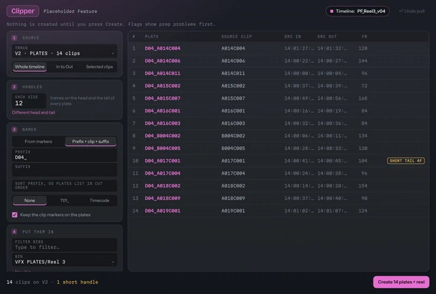This screenshot has width=436, height=294.
Task: Select the In to Out range option
Action: pos(64,67)
